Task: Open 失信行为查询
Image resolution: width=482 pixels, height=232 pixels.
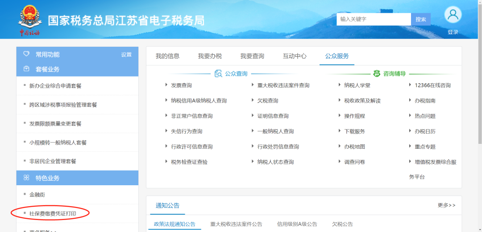Action: click(187, 131)
